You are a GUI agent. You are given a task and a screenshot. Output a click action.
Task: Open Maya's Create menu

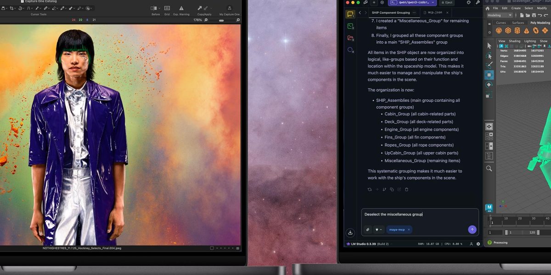click(517, 8)
